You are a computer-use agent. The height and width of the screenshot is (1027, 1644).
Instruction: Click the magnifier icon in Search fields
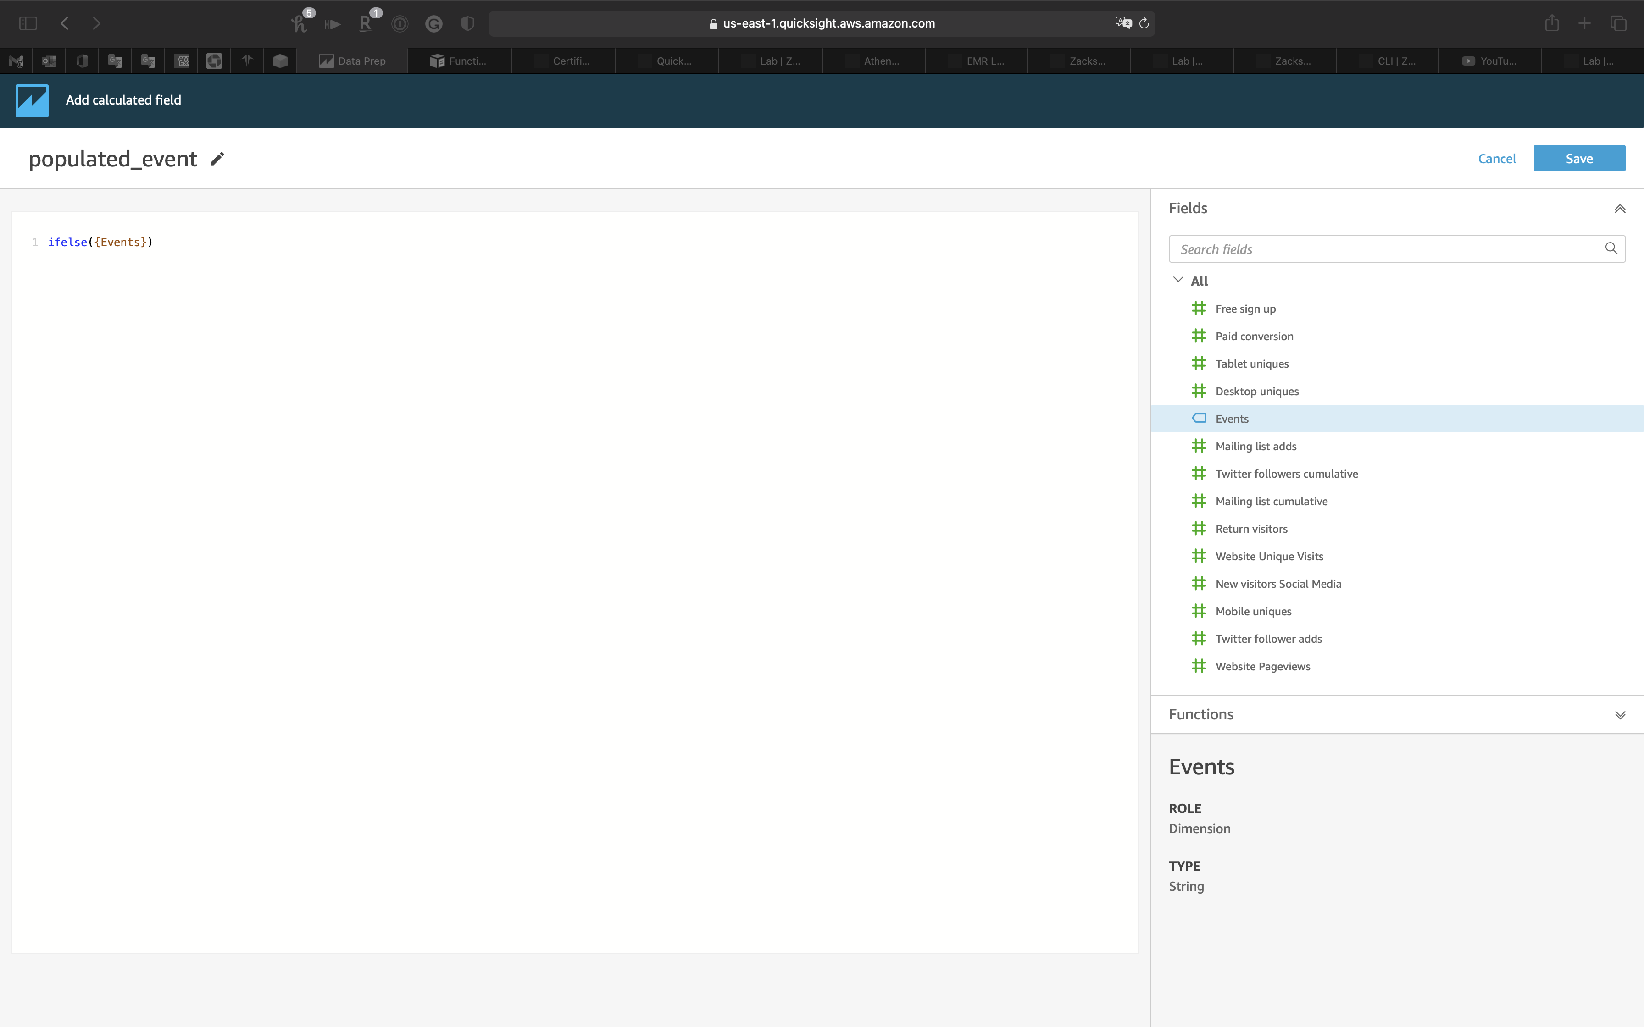click(x=1611, y=248)
